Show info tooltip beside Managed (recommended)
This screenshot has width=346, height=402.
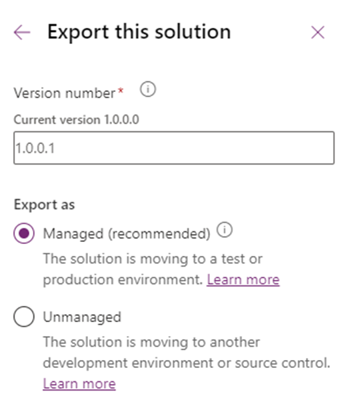pos(225,229)
